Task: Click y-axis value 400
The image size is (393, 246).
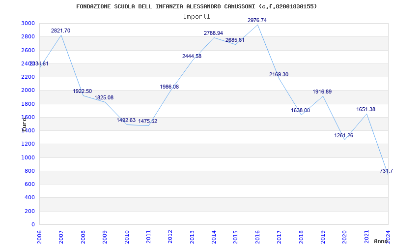Action: (29, 198)
